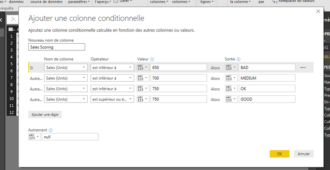Click the Sortie info icon
Viewport: 330px width, 170px height.
pos(238,59)
